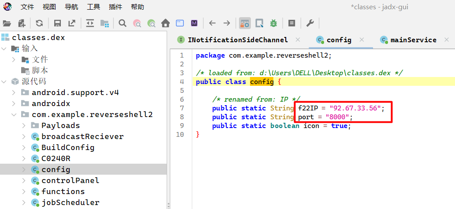Switch to the mainService tab
This screenshot has height=209, width=455.
click(413, 40)
